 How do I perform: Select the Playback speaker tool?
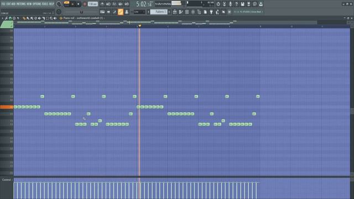click(55, 18)
